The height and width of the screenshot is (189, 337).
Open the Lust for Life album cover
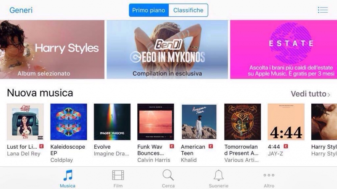click(25, 122)
